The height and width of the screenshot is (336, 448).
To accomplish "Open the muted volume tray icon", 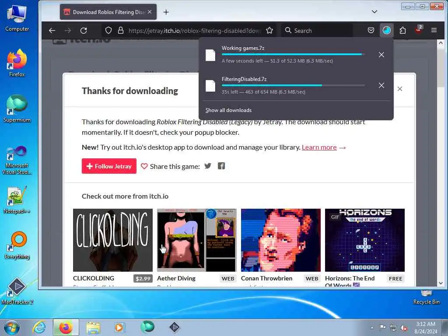I will (x=404, y=328).
